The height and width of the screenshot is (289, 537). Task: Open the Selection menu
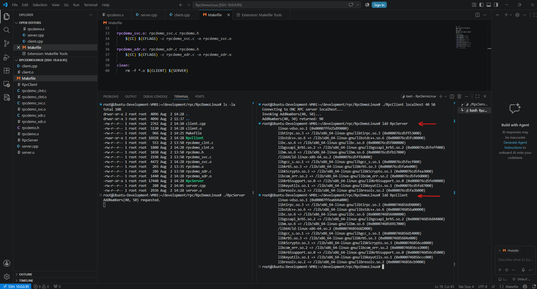pos(40,5)
